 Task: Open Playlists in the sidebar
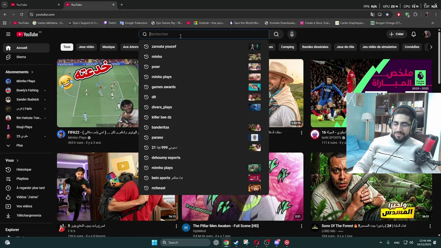point(27,179)
